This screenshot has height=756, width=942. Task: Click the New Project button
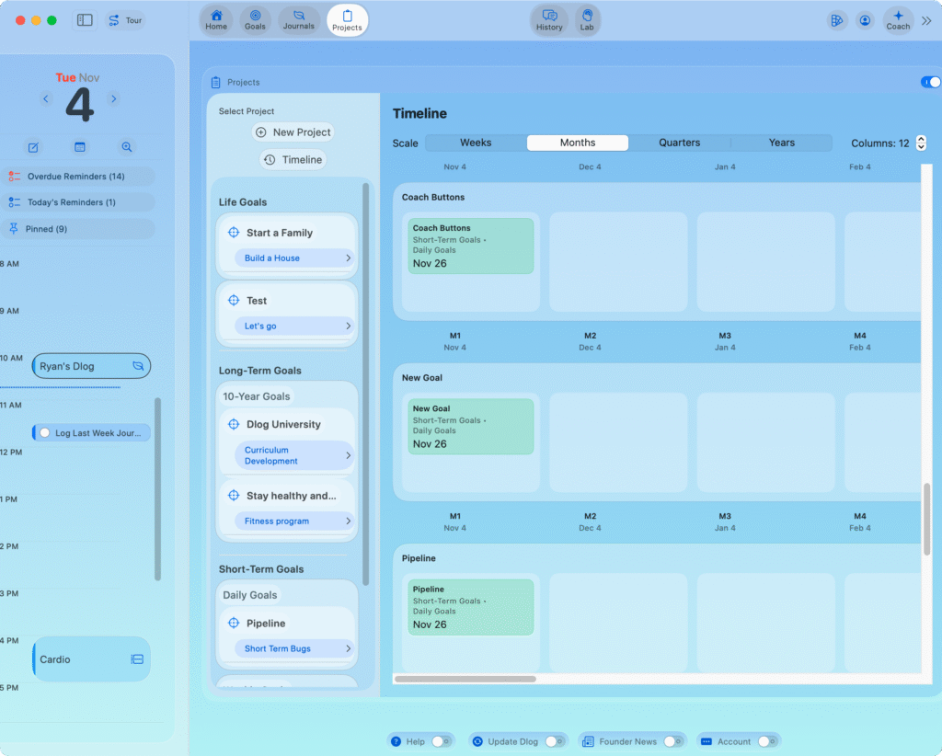click(293, 132)
